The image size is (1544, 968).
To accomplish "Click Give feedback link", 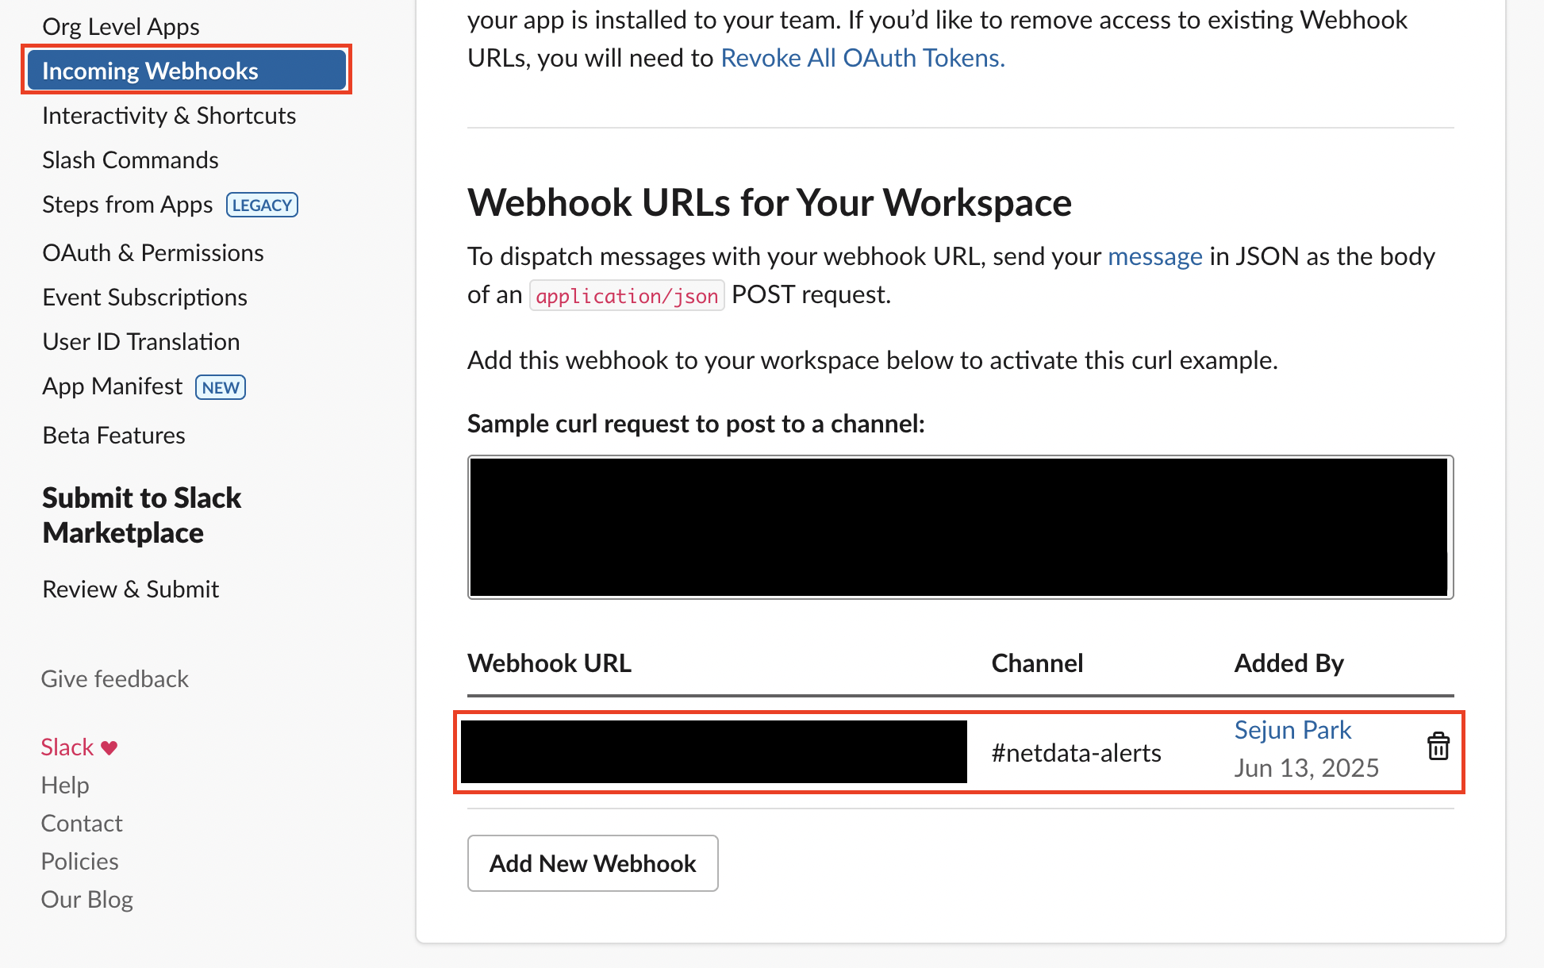I will coord(114,678).
